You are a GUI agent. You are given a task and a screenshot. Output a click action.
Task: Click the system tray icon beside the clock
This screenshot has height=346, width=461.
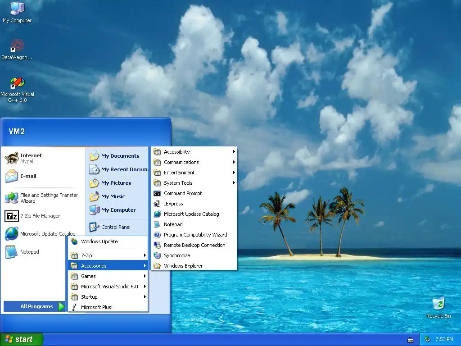pyautogui.click(x=428, y=339)
